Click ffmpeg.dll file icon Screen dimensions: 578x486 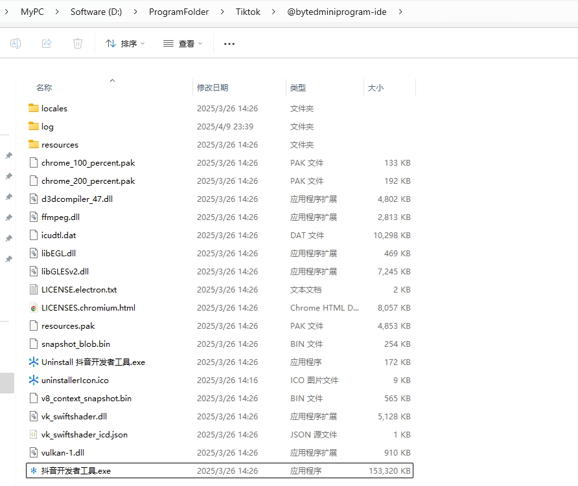pos(34,217)
